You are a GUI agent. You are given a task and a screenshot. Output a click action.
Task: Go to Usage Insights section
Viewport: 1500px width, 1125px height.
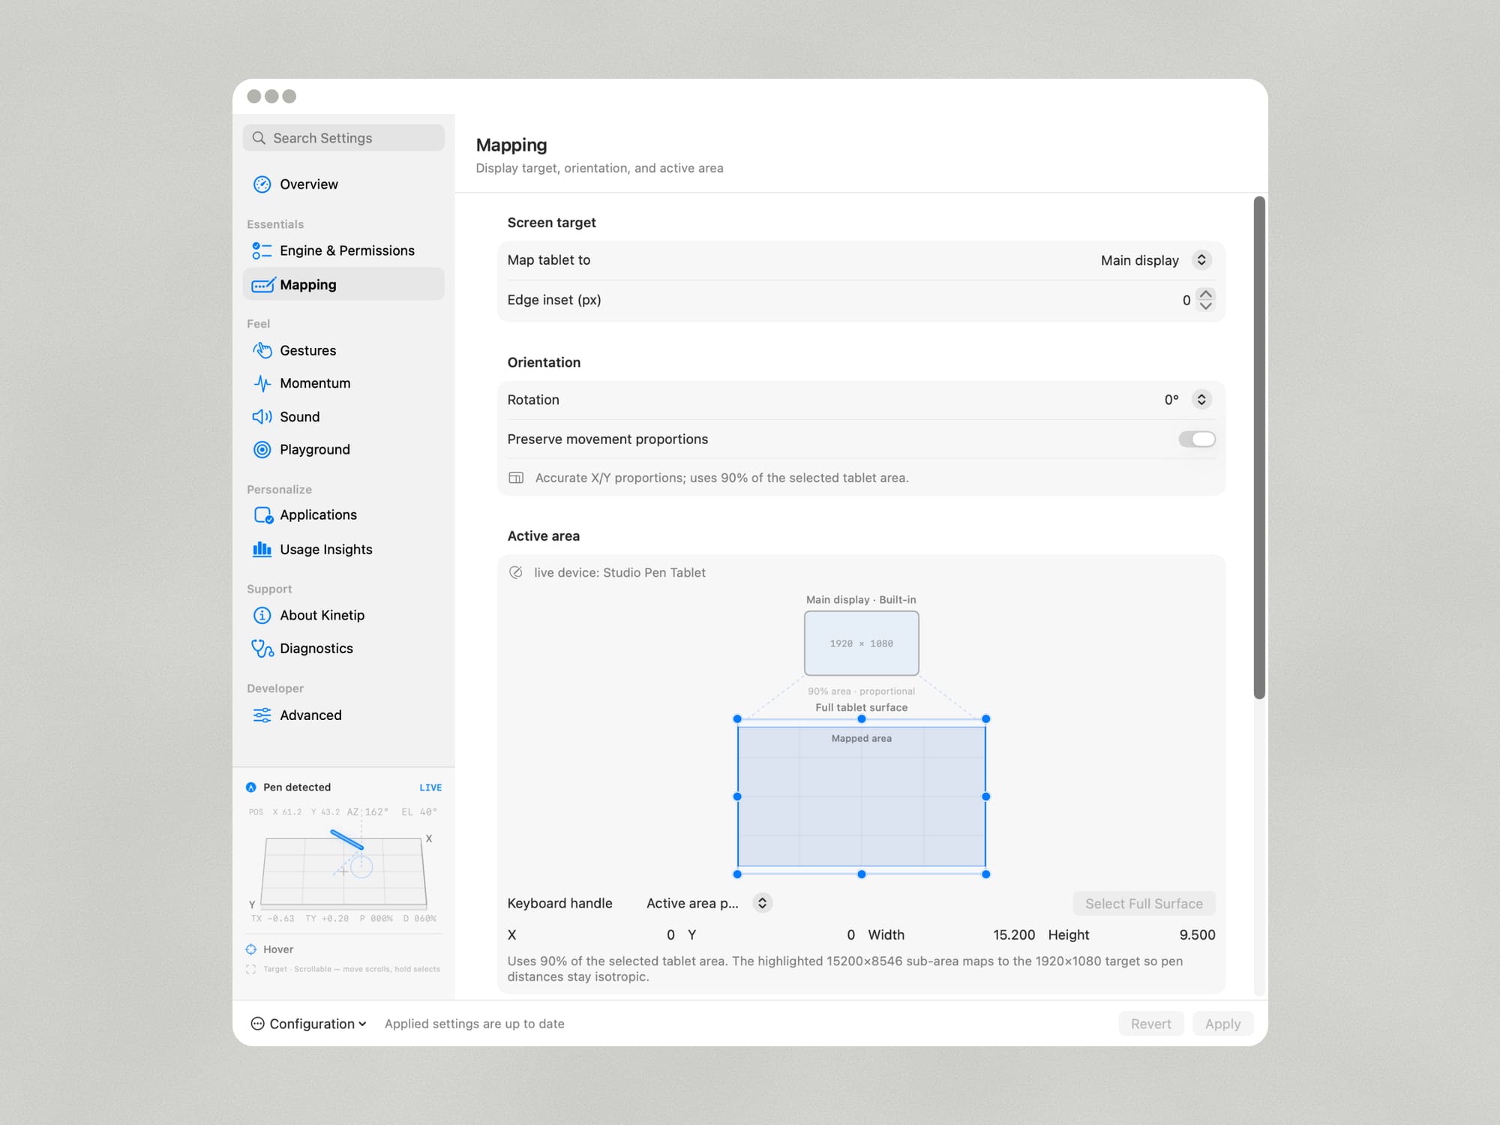pos(343,549)
